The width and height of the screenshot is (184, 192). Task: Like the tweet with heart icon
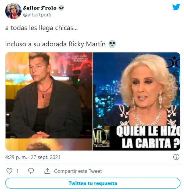[x=9, y=171]
